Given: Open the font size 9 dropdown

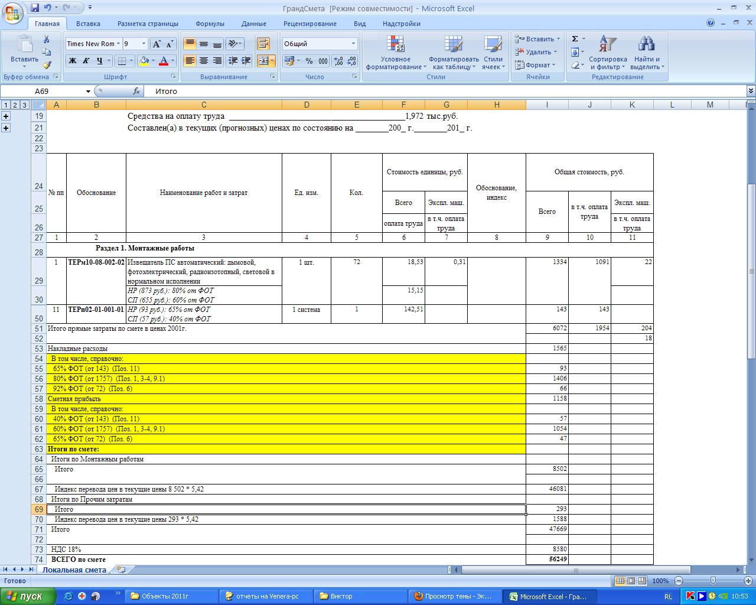Looking at the screenshot, I should click(143, 44).
